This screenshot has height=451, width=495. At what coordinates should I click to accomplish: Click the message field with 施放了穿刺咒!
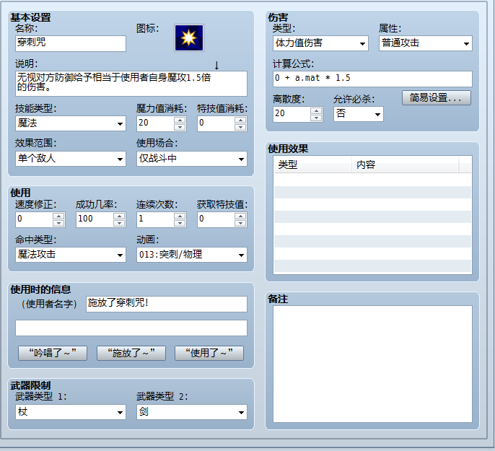(x=167, y=304)
